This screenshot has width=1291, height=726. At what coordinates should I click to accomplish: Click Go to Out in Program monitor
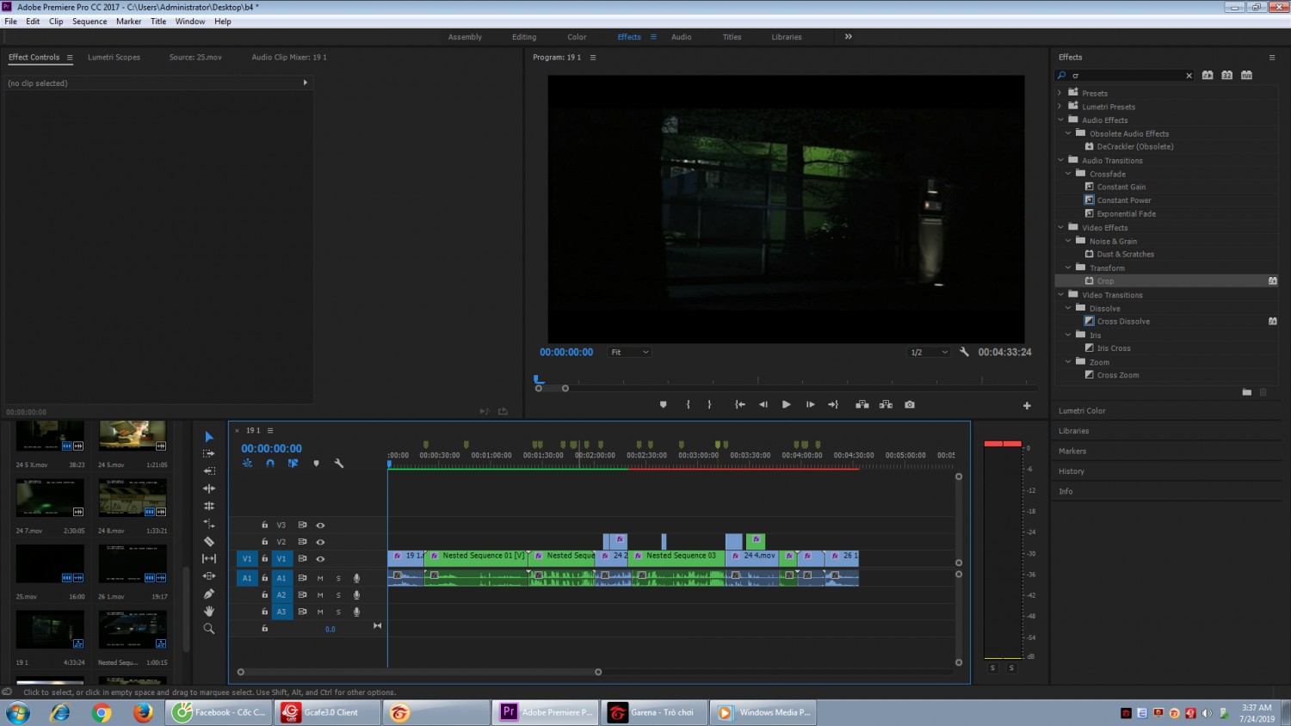(833, 404)
